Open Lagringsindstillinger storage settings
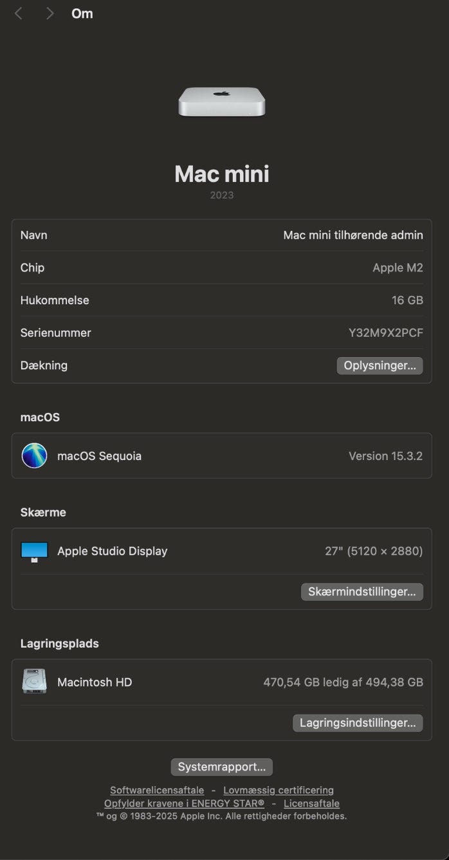 pyautogui.click(x=358, y=723)
